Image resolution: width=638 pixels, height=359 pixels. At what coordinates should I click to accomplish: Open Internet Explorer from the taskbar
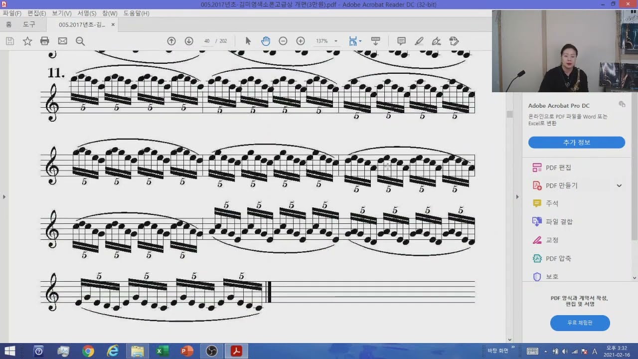pos(113,351)
